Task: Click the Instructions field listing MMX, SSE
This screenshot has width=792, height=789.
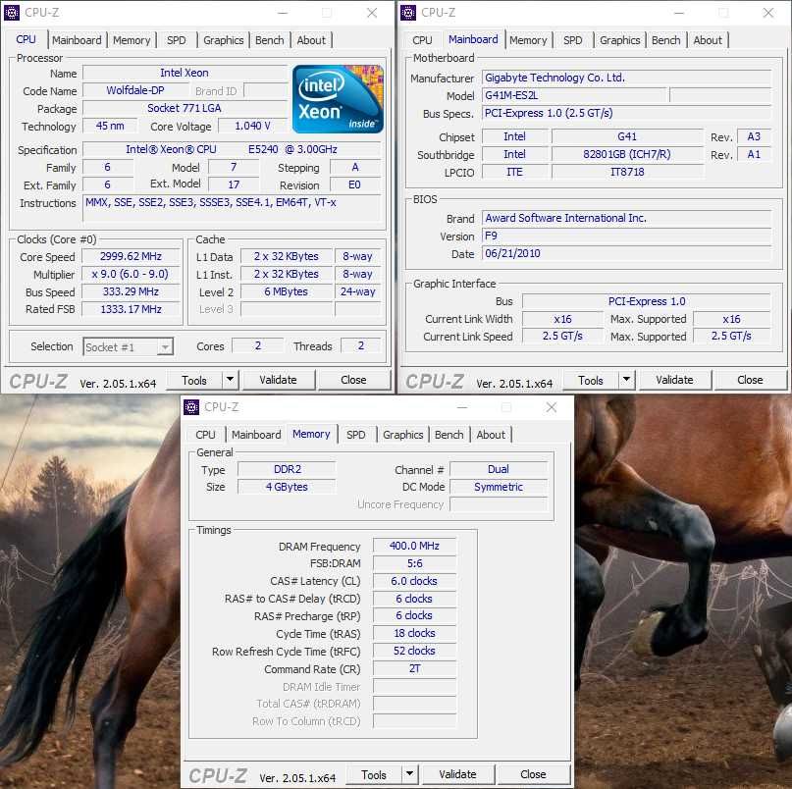Action: click(x=232, y=208)
